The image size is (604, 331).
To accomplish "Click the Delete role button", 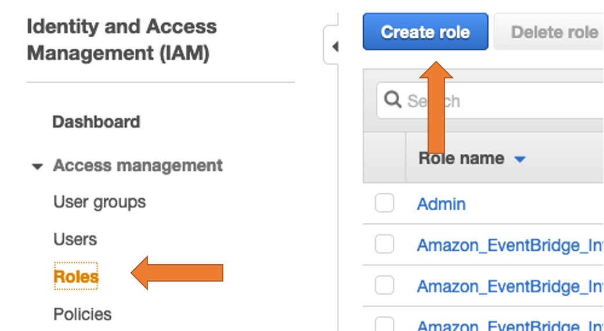I will point(549,31).
